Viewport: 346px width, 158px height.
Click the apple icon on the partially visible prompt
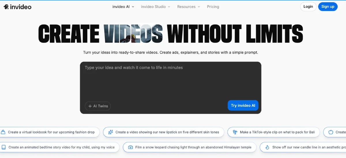coord(331,132)
